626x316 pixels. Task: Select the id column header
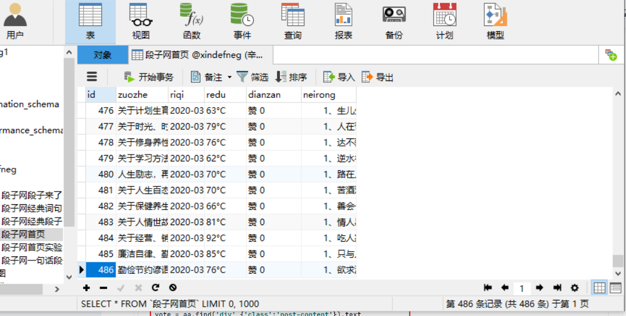(x=101, y=95)
